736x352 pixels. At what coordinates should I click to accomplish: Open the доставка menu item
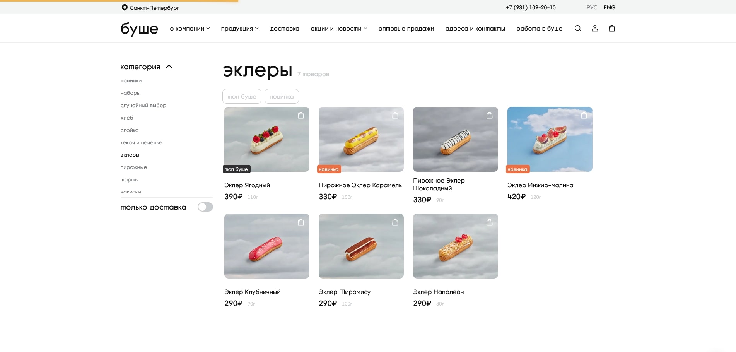coord(285,28)
